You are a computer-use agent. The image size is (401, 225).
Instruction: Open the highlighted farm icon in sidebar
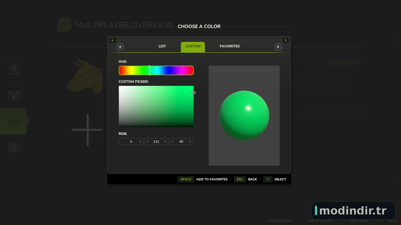pyautogui.click(x=14, y=121)
